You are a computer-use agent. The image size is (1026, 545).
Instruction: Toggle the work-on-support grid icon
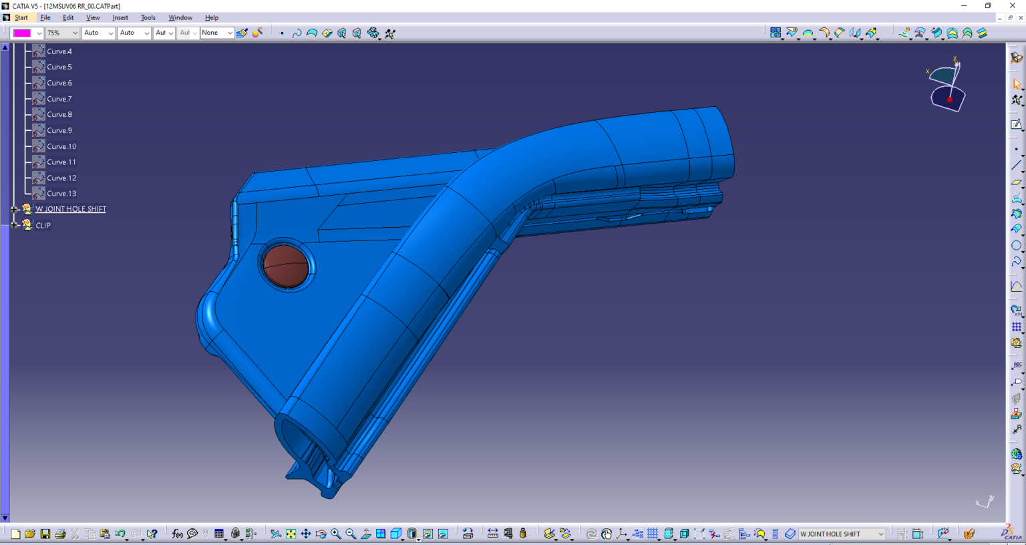(653, 534)
